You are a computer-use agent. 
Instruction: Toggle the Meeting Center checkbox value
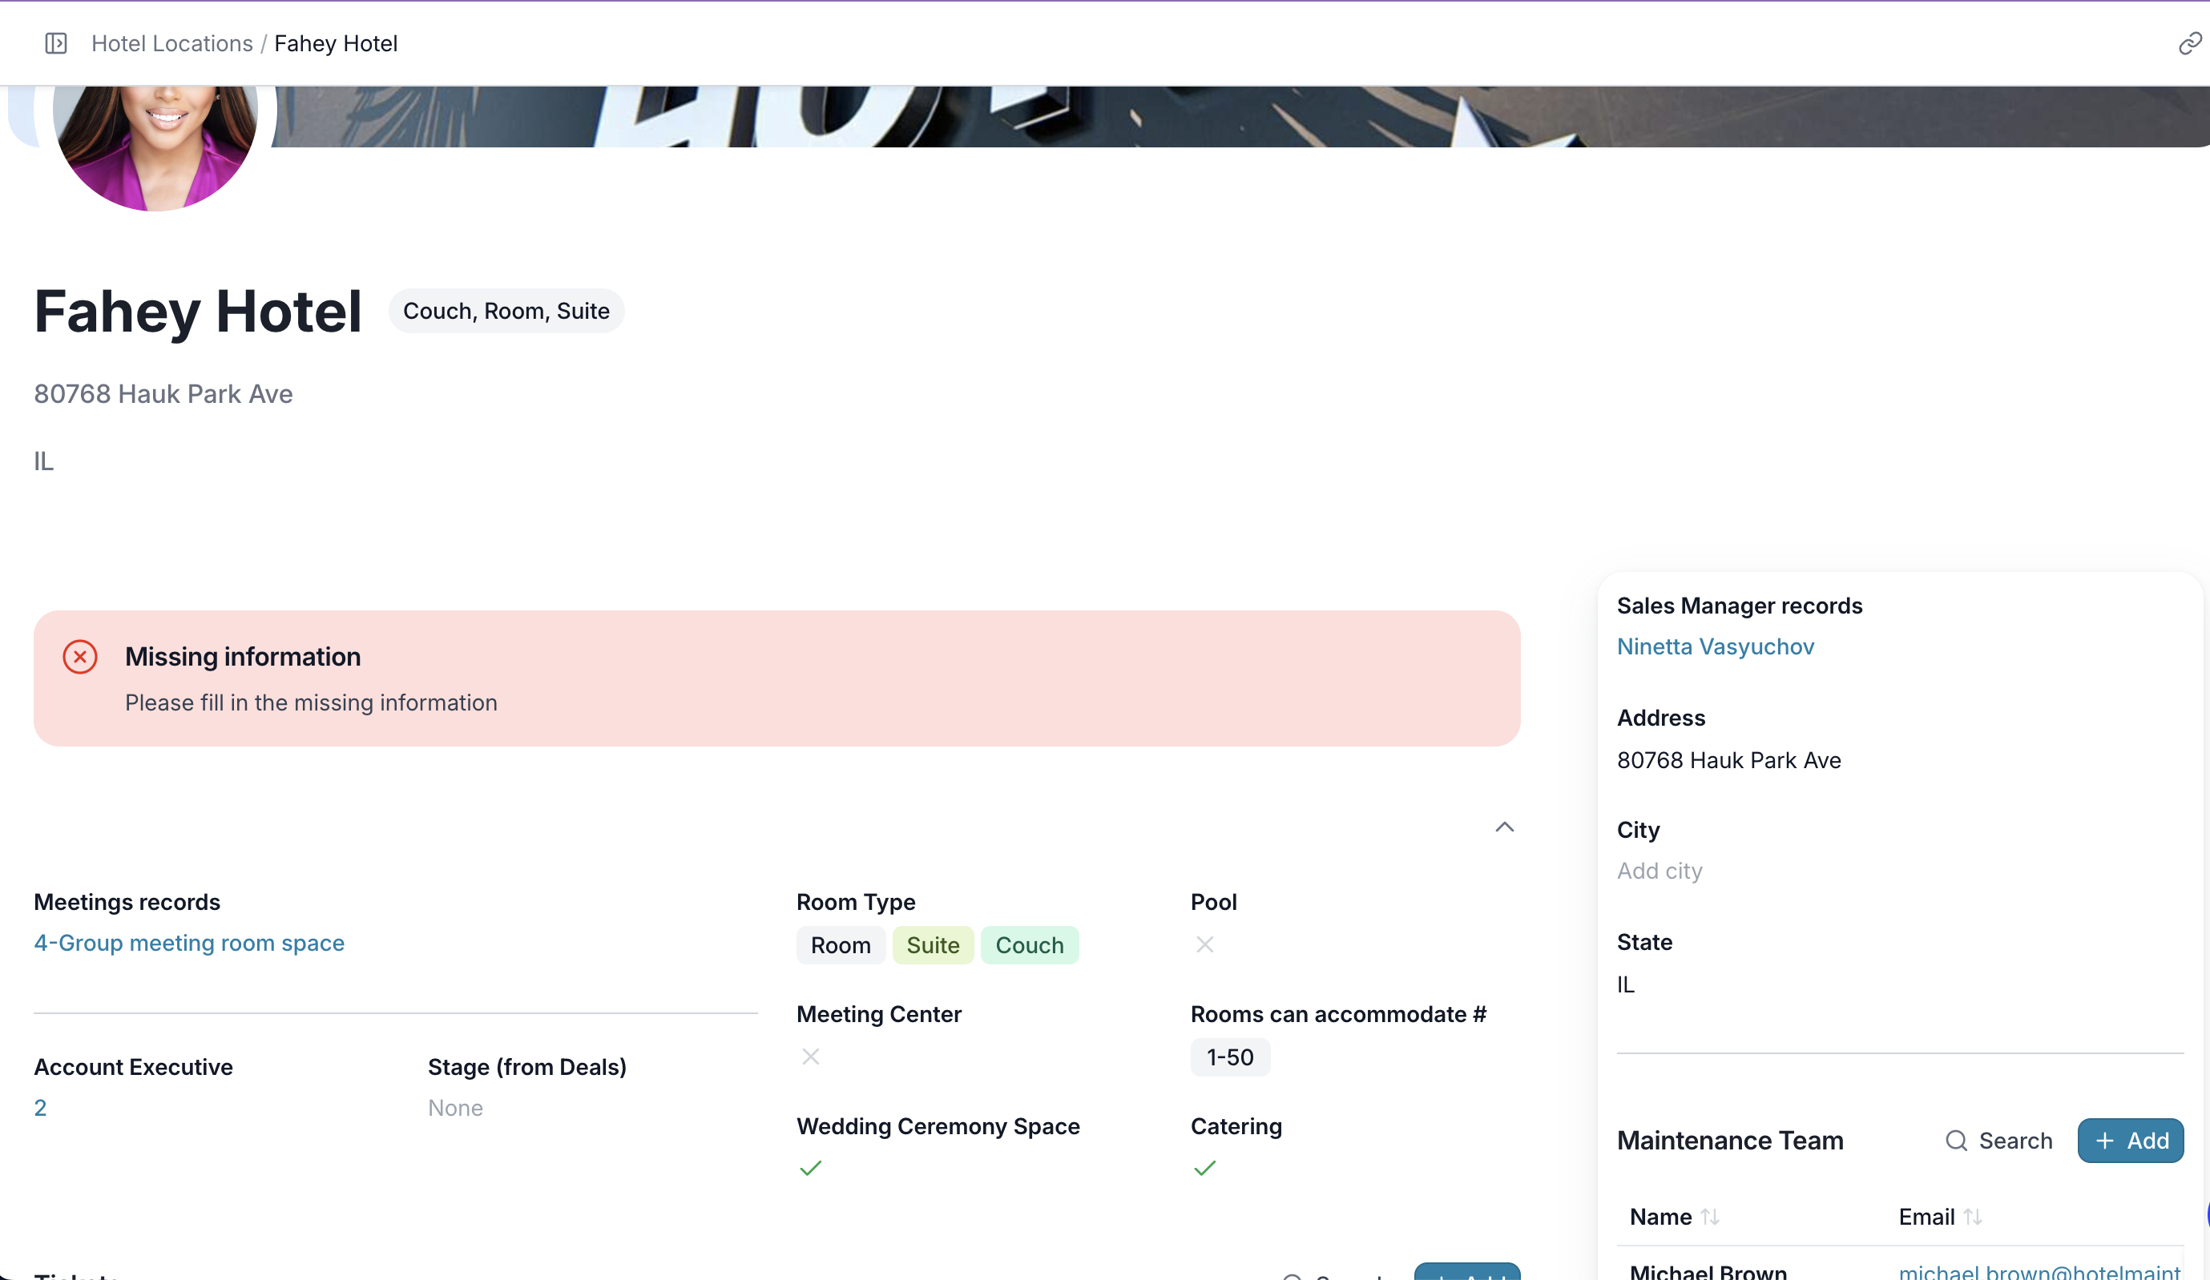tap(810, 1057)
